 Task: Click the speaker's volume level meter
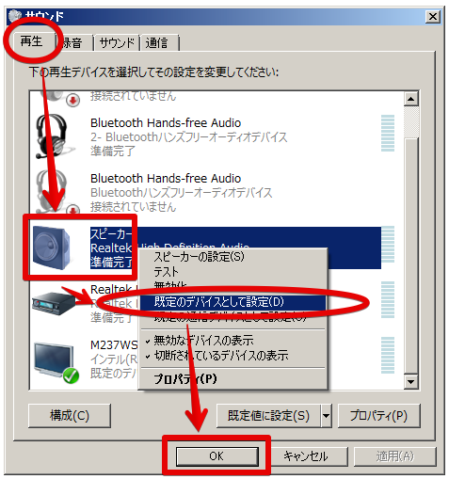point(388,245)
